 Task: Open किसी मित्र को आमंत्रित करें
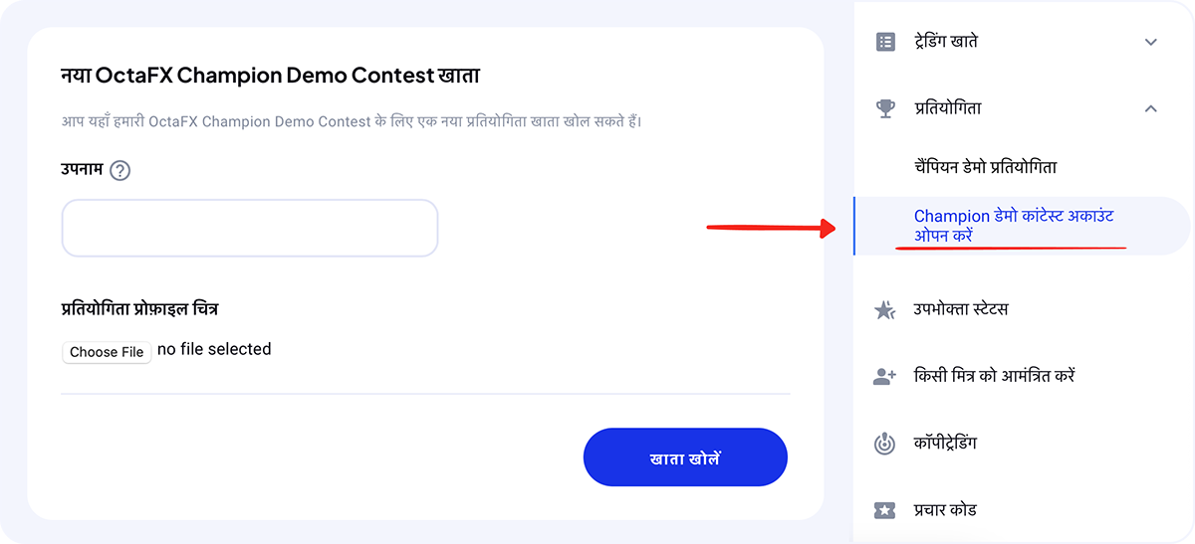[x=994, y=376]
